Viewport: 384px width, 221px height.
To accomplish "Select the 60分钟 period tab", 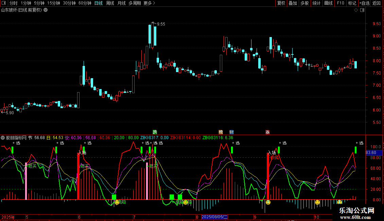I will 85,3.
